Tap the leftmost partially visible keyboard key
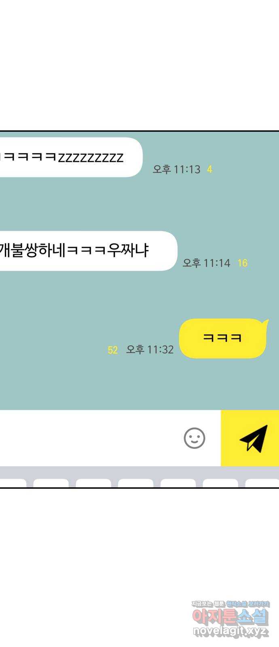279x647 pixels. click(x=13, y=483)
